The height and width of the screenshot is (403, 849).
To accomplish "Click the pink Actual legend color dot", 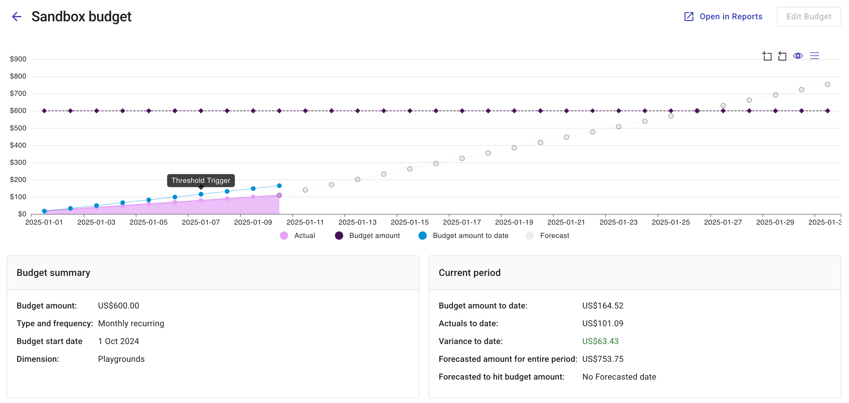I will click(284, 236).
